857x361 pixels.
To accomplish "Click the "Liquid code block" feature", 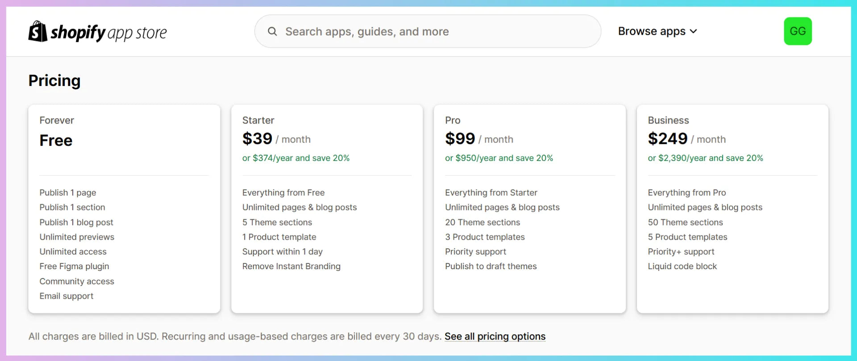I will 682,267.
